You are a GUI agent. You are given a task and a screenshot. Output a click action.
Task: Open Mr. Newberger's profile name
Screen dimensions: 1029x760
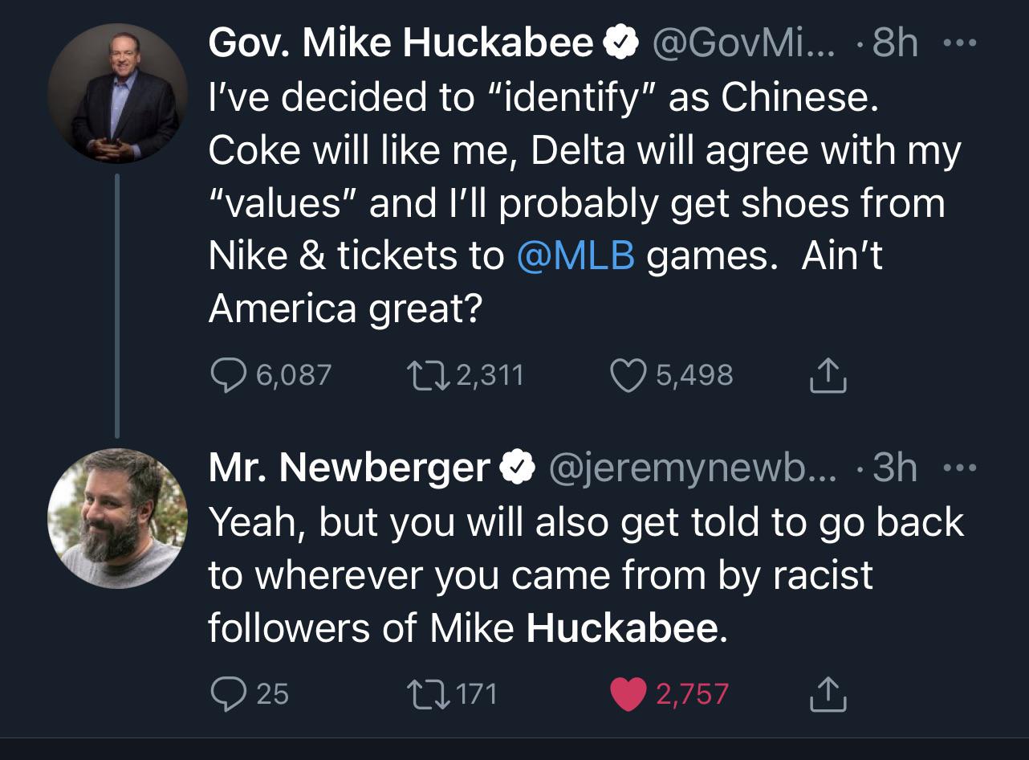(x=349, y=468)
